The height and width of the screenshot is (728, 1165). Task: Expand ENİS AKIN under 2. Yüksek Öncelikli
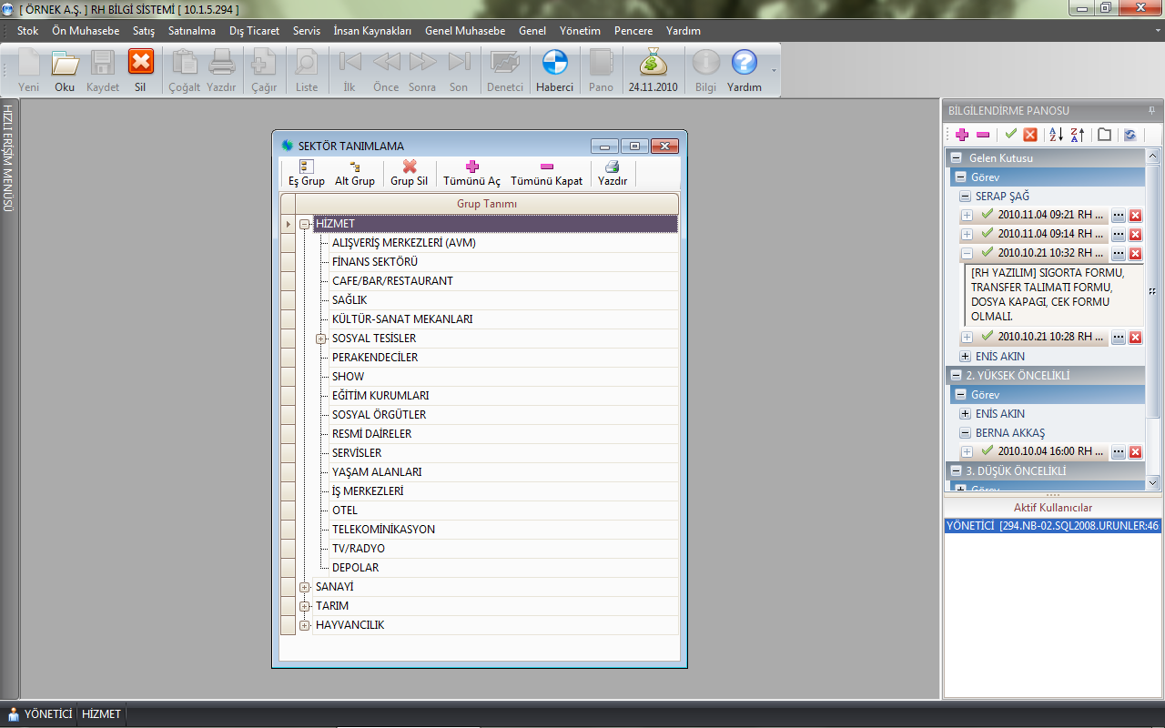pos(965,414)
